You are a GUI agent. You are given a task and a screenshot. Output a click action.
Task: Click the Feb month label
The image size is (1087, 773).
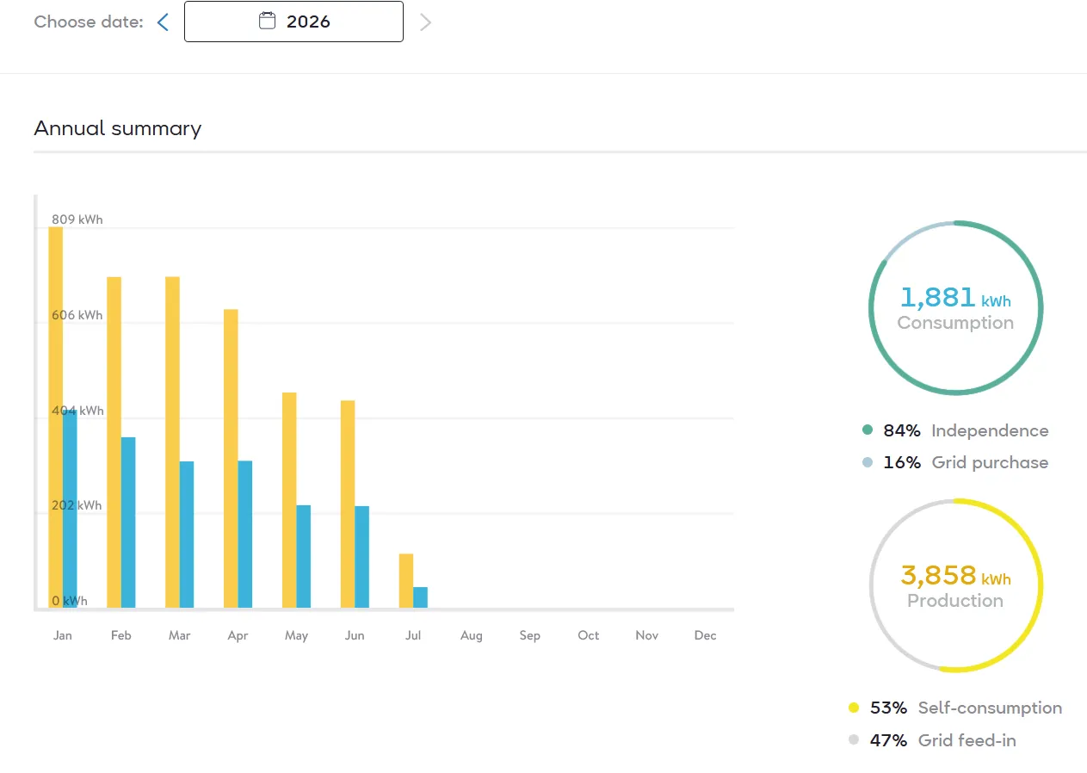[x=121, y=635]
